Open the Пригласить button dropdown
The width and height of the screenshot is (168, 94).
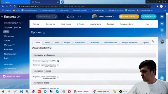click(x=154, y=16)
